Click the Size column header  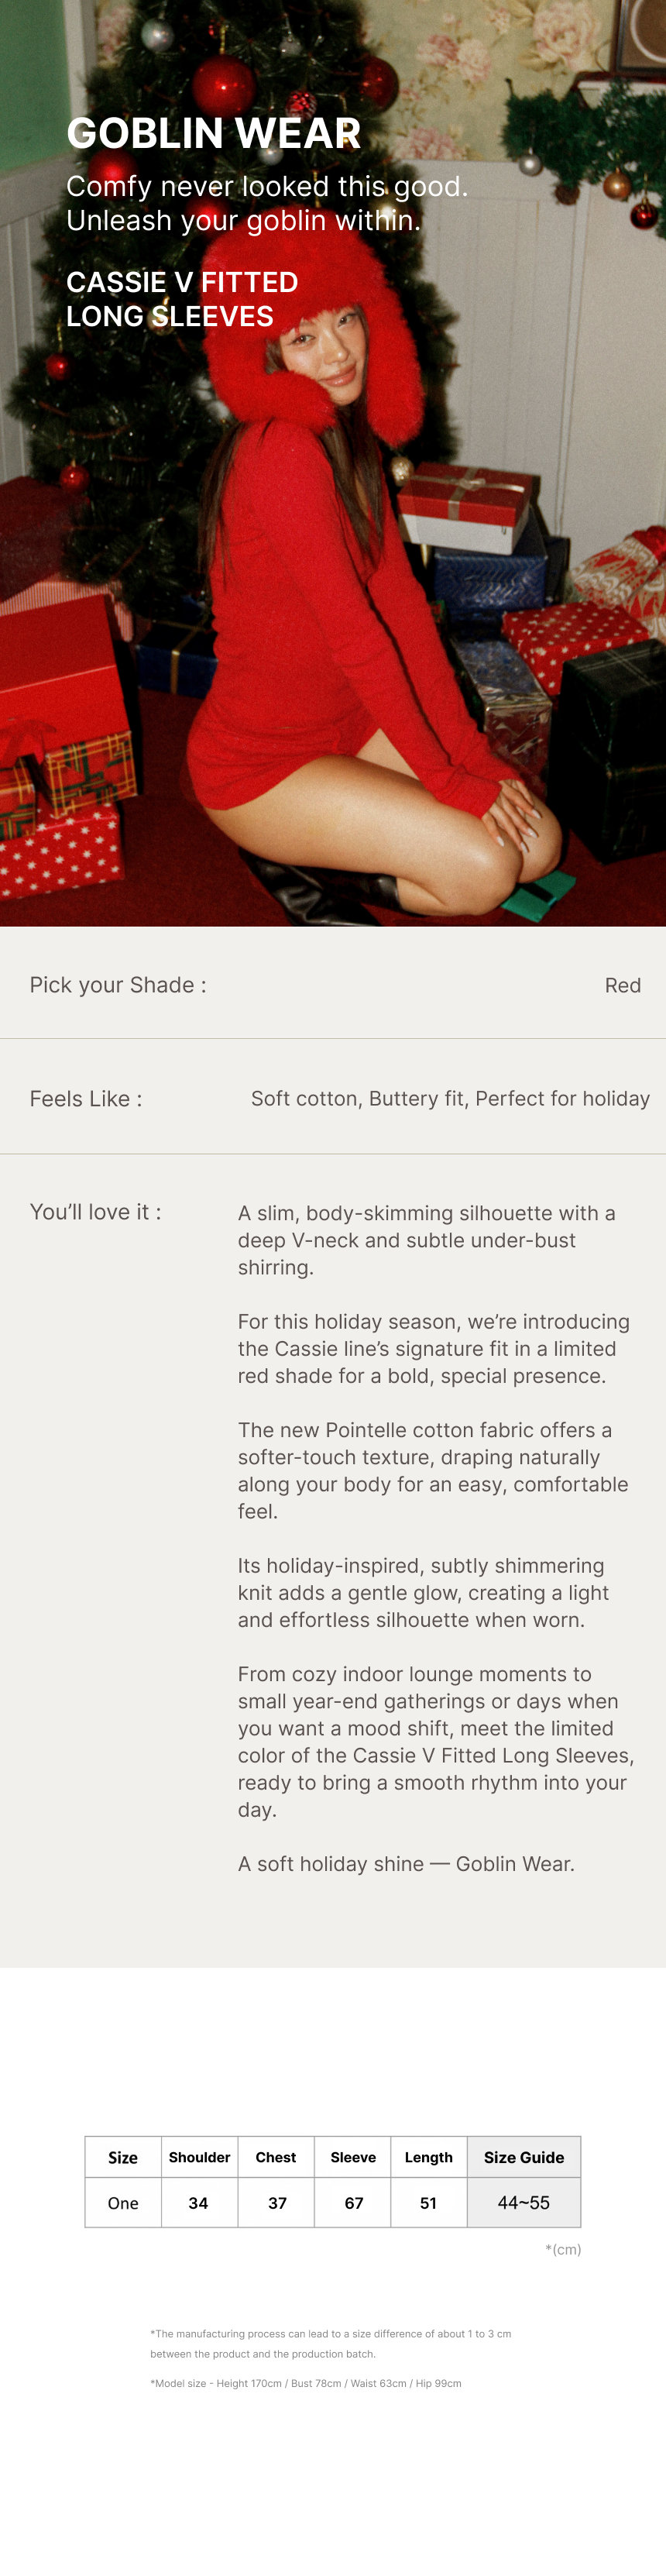[123, 2157]
